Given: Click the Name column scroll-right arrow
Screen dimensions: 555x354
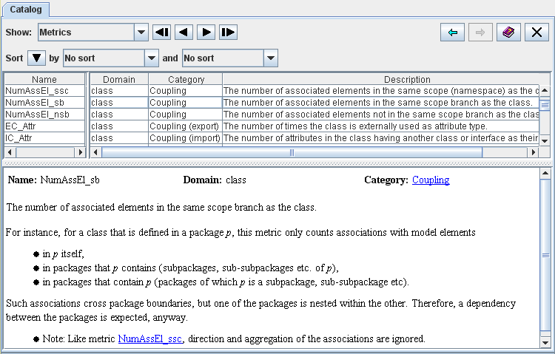Looking at the screenshot, I should [80, 152].
